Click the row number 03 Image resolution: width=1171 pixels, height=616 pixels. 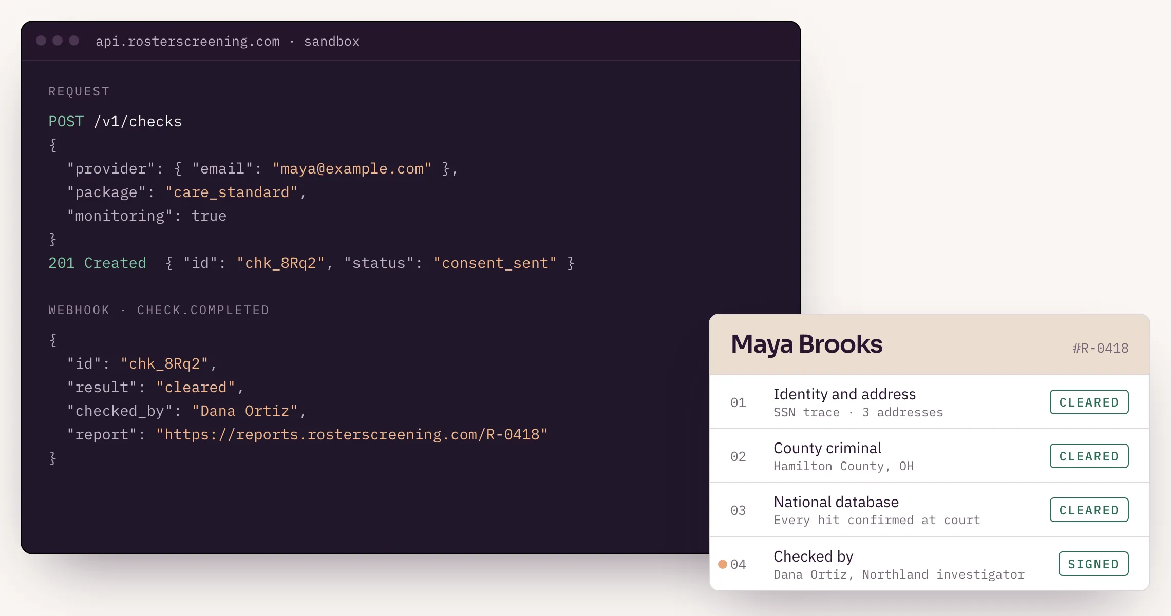coord(738,510)
